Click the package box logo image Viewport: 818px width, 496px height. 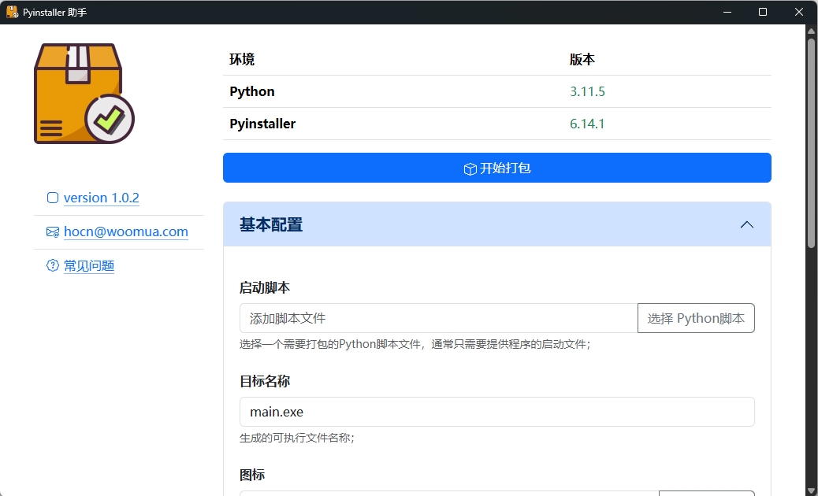click(84, 93)
